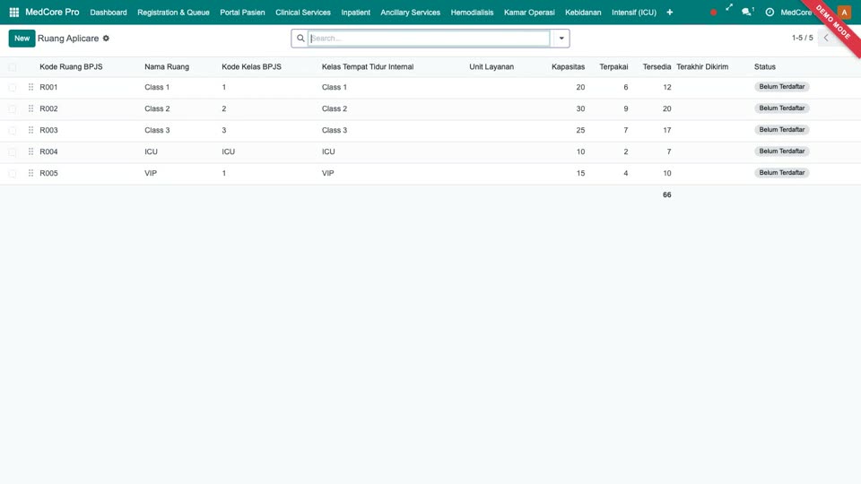Grab drag handle for row R001
The width and height of the screenshot is (861, 484).
click(30, 87)
